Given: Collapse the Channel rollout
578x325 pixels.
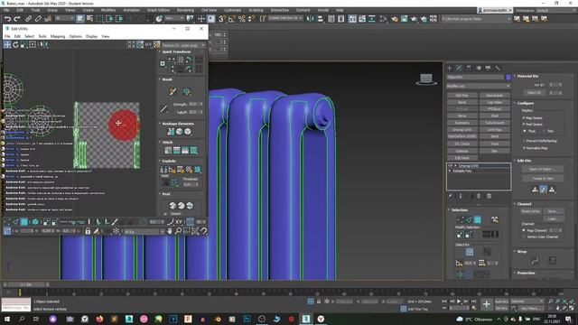Looking at the screenshot, I should click(524, 204).
